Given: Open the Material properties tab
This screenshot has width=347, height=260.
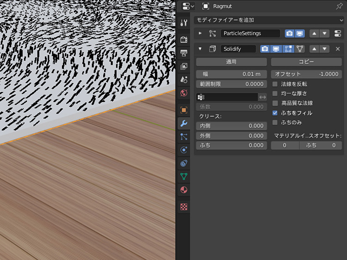Looking at the screenshot, I should 184,190.
